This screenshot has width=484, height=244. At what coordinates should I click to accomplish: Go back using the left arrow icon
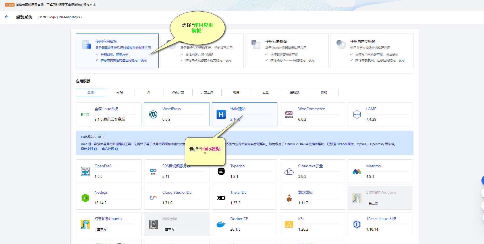pyautogui.click(x=7, y=17)
